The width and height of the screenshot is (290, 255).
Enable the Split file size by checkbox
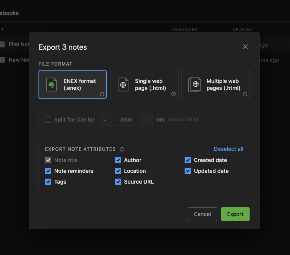(x=48, y=120)
